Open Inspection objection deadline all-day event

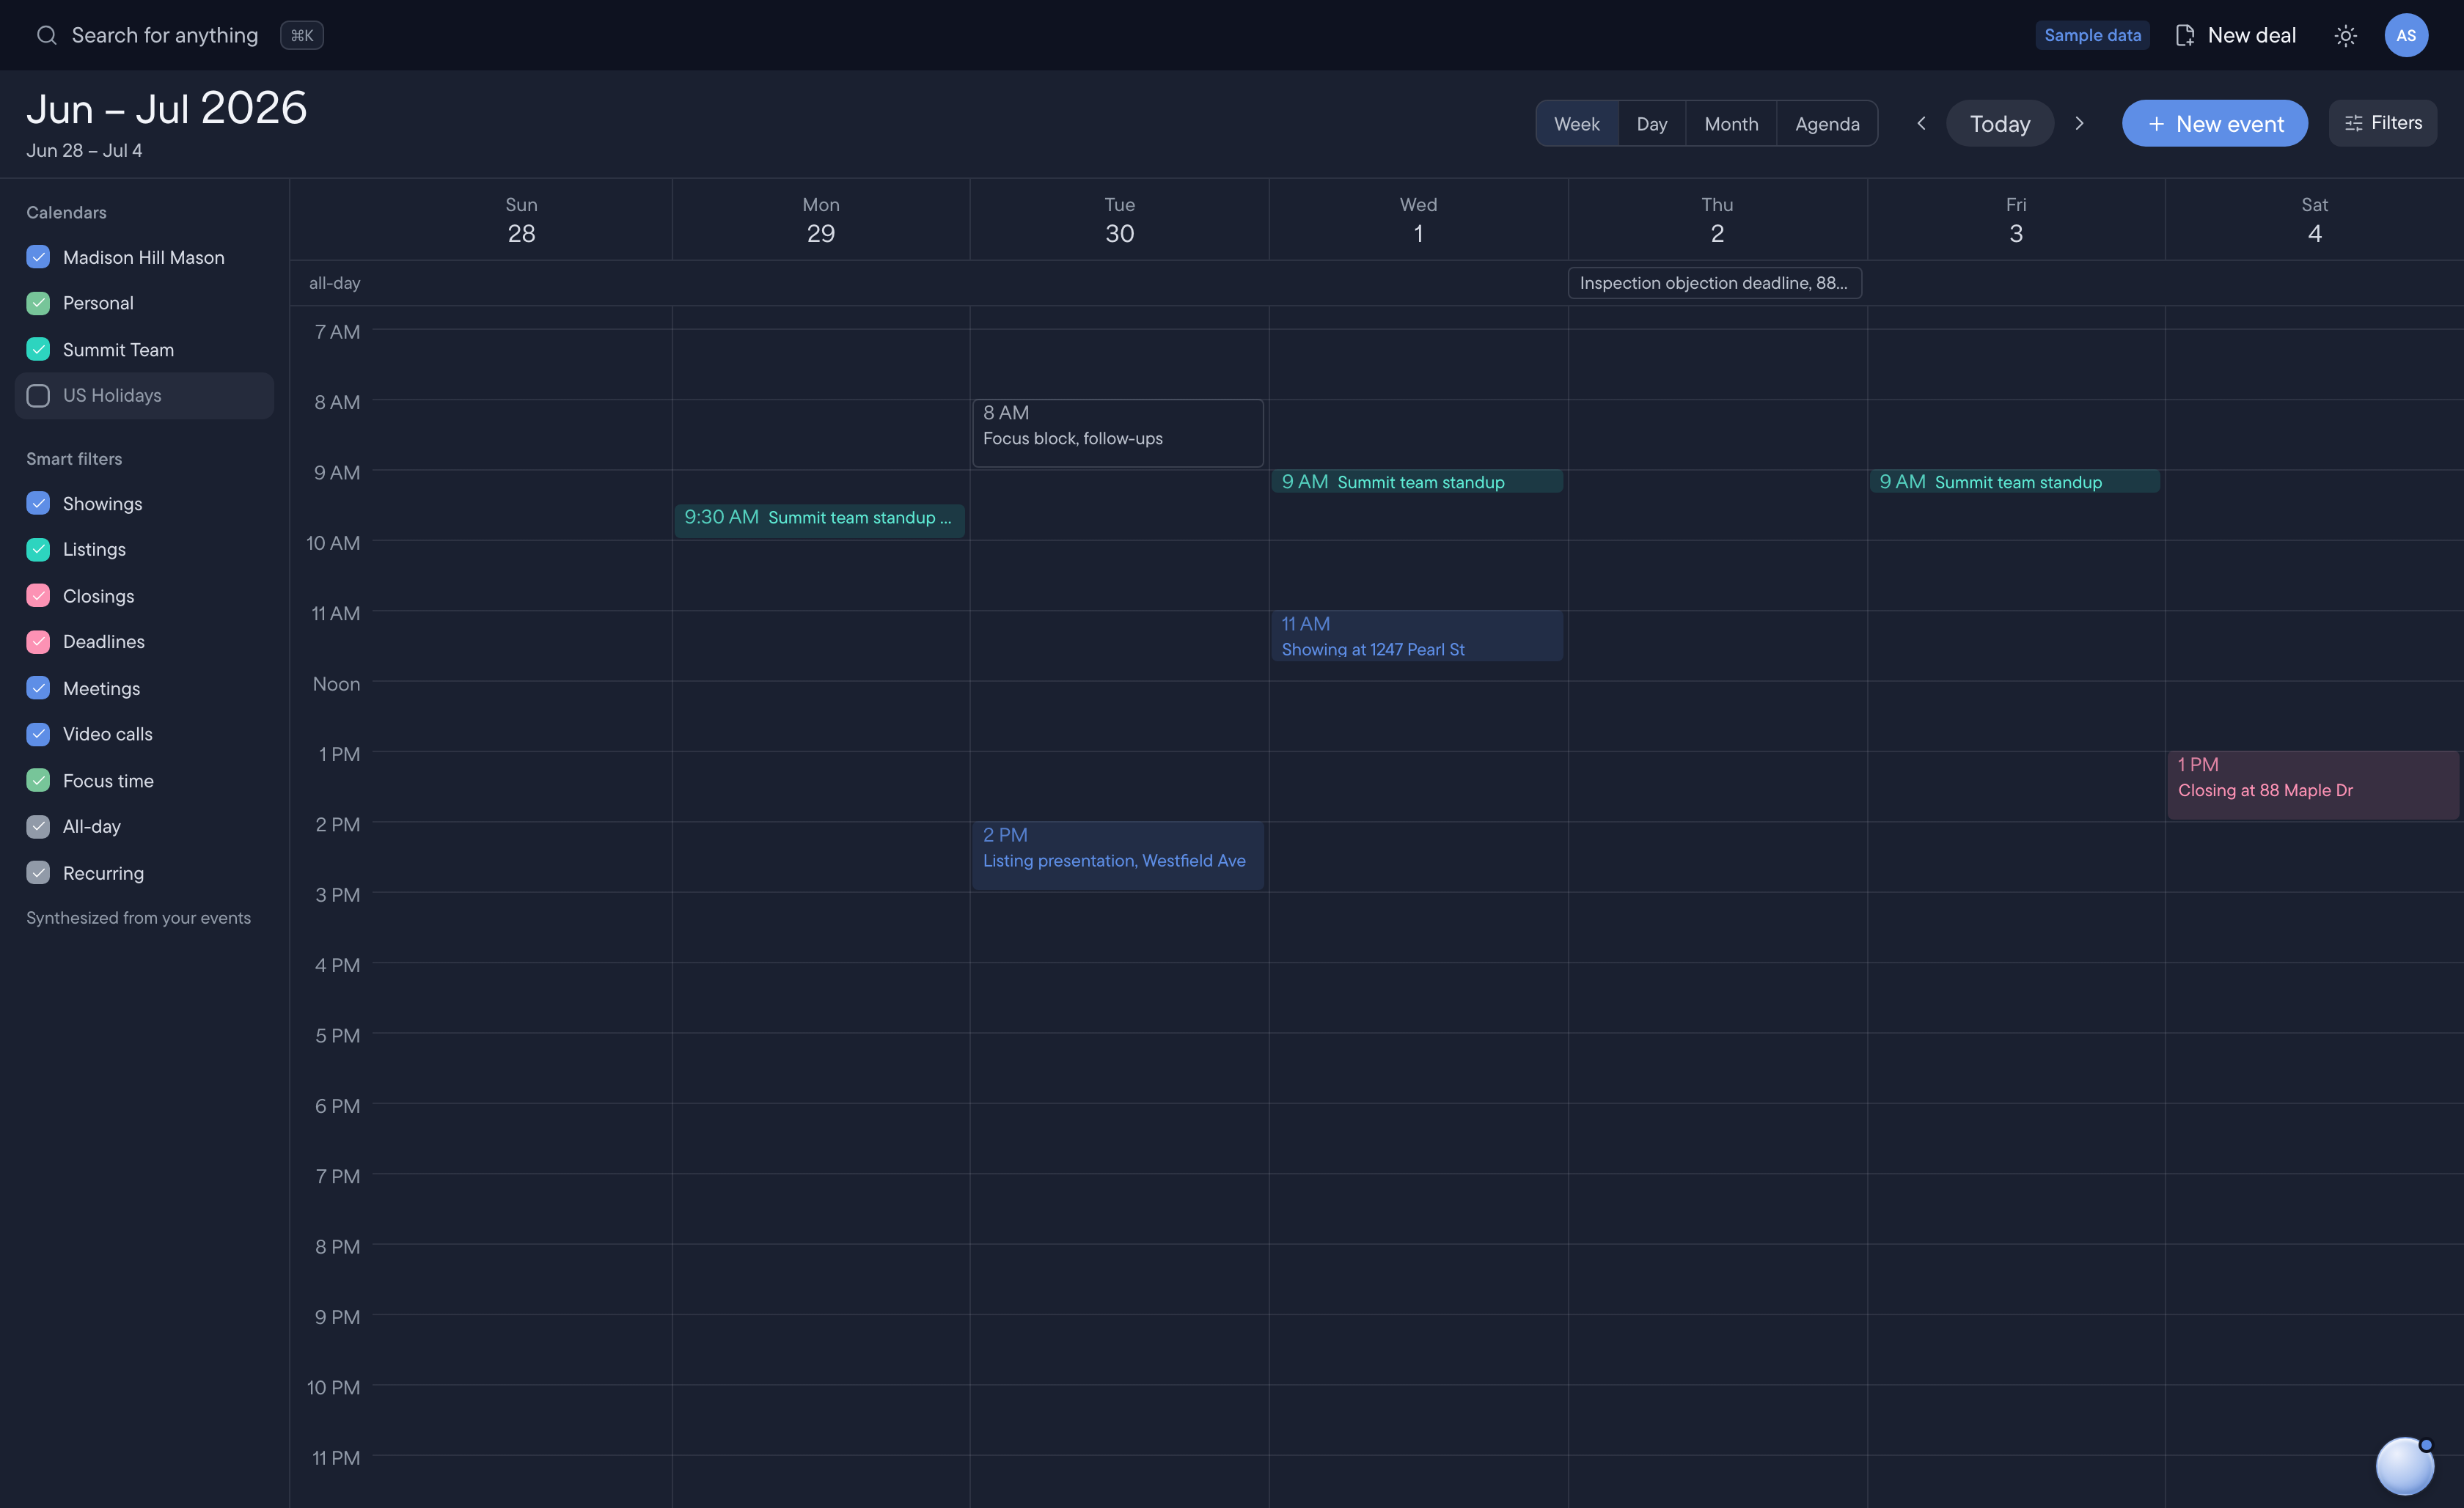[x=1714, y=283]
